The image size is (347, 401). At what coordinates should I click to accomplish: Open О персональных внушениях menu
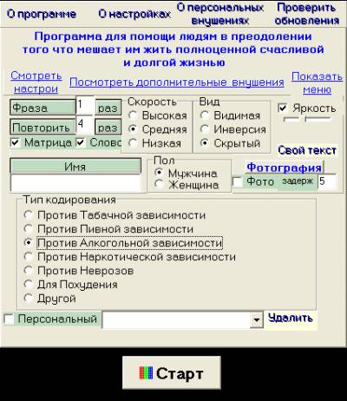pos(220,14)
